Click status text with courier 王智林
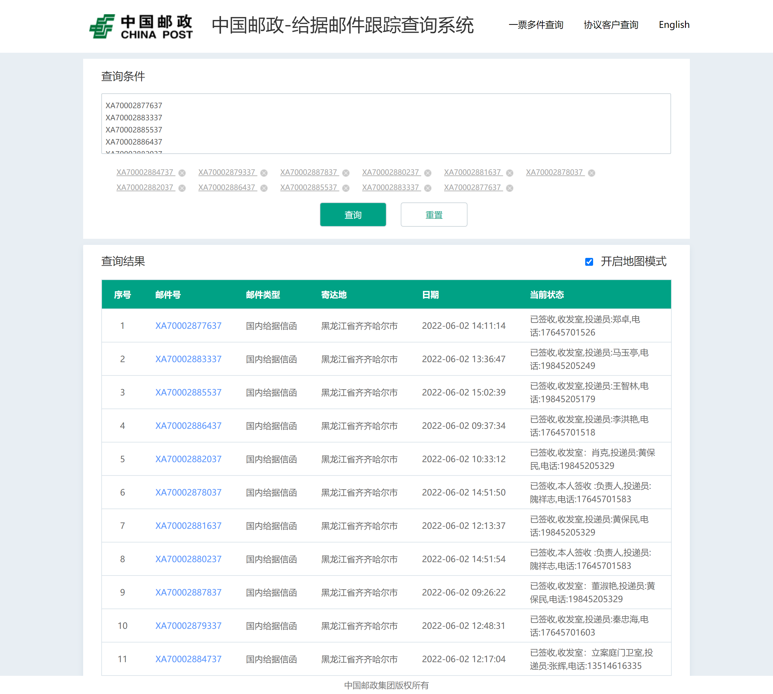The image size is (773, 694). 589,392
